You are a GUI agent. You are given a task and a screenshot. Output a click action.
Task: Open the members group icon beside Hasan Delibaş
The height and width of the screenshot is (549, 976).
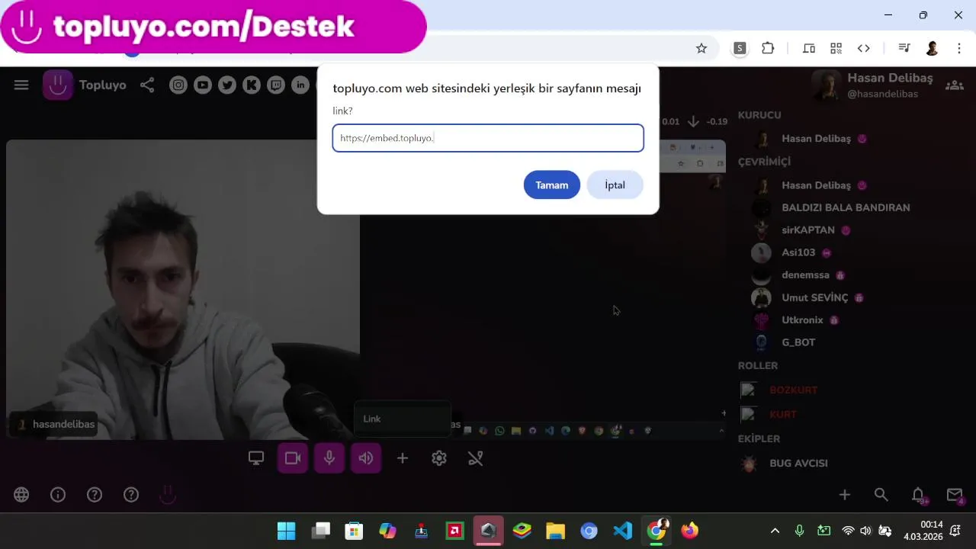[x=954, y=85]
